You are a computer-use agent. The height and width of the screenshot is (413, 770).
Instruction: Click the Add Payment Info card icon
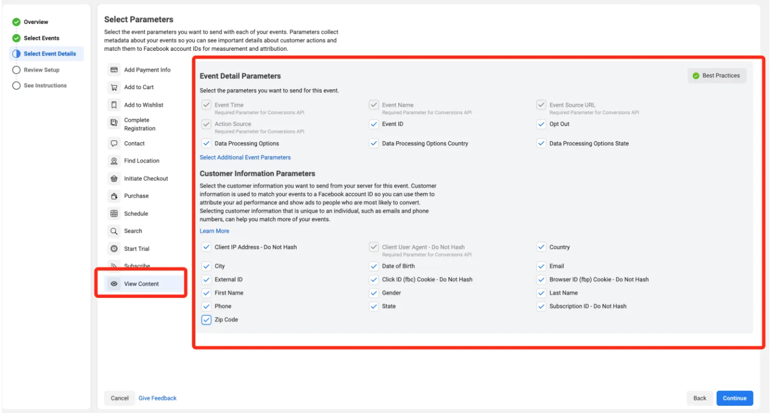pyautogui.click(x=114, y=70)
